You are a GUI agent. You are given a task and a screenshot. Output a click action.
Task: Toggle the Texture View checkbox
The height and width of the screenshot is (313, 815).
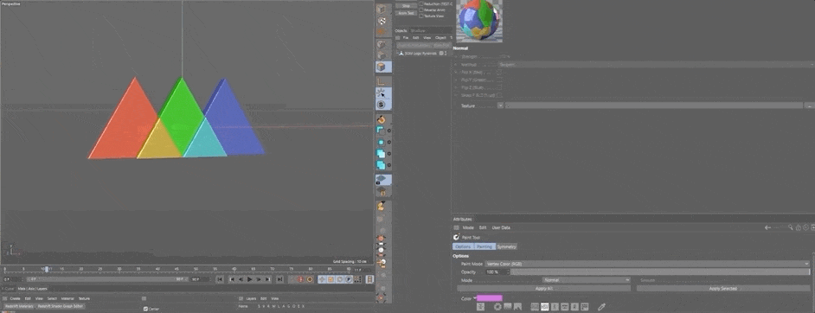[420, 16]
